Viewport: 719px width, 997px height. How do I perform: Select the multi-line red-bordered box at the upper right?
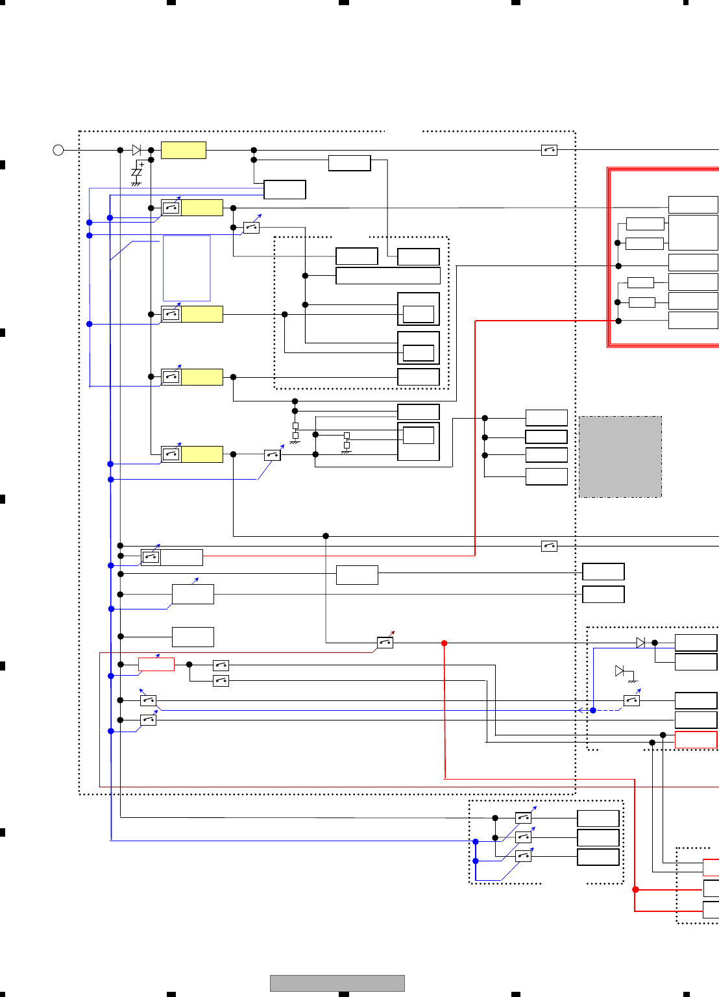pos(663,258)
